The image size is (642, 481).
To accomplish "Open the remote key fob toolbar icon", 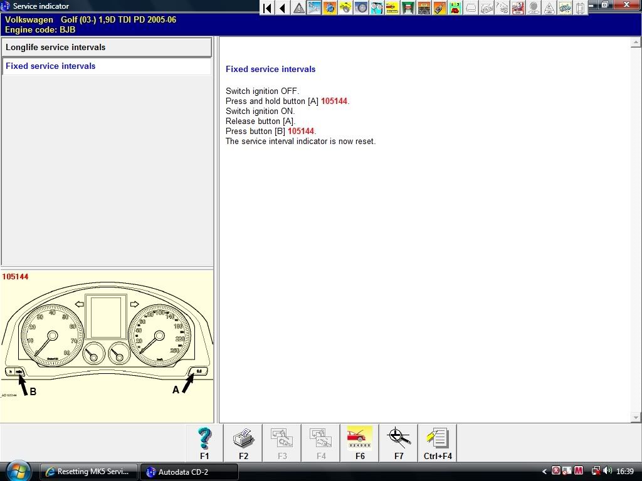I will [439, 8].
